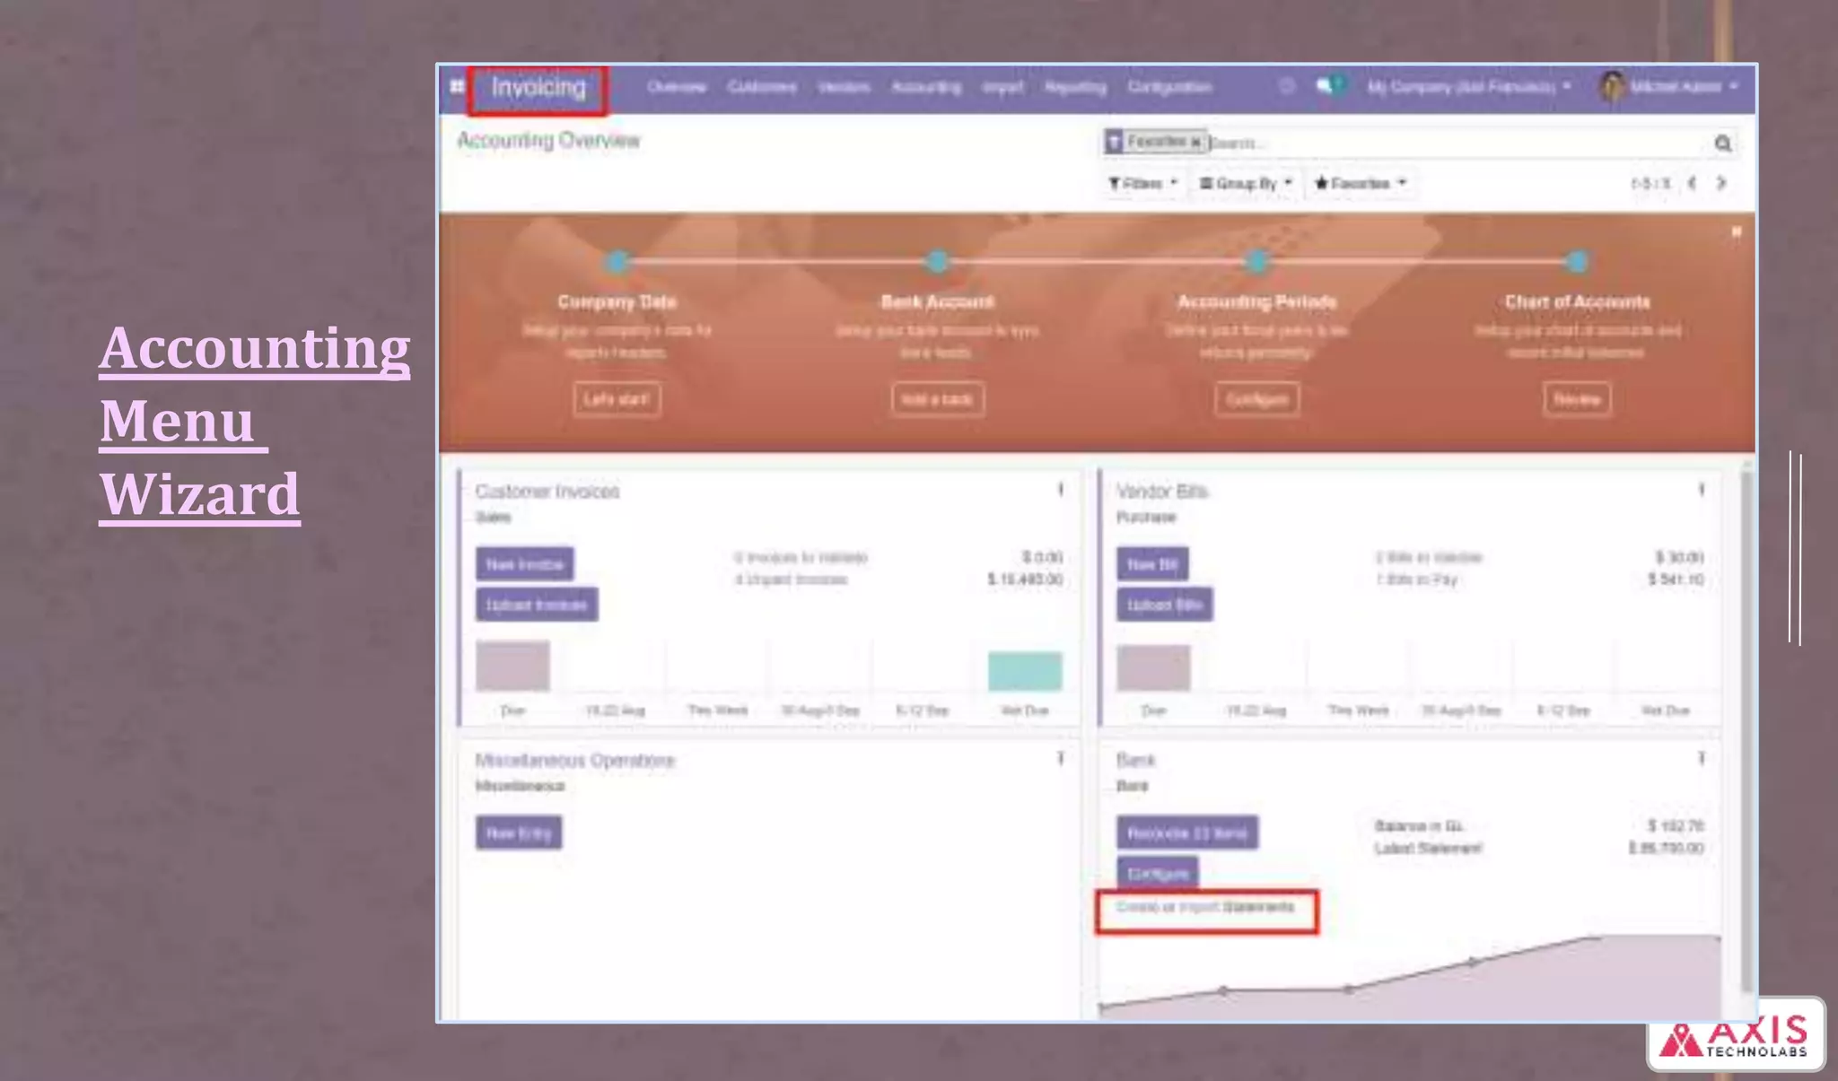Open the Group By dropdown
The width and height of the screenshot is (1838, 1081).
point(1246,183)
